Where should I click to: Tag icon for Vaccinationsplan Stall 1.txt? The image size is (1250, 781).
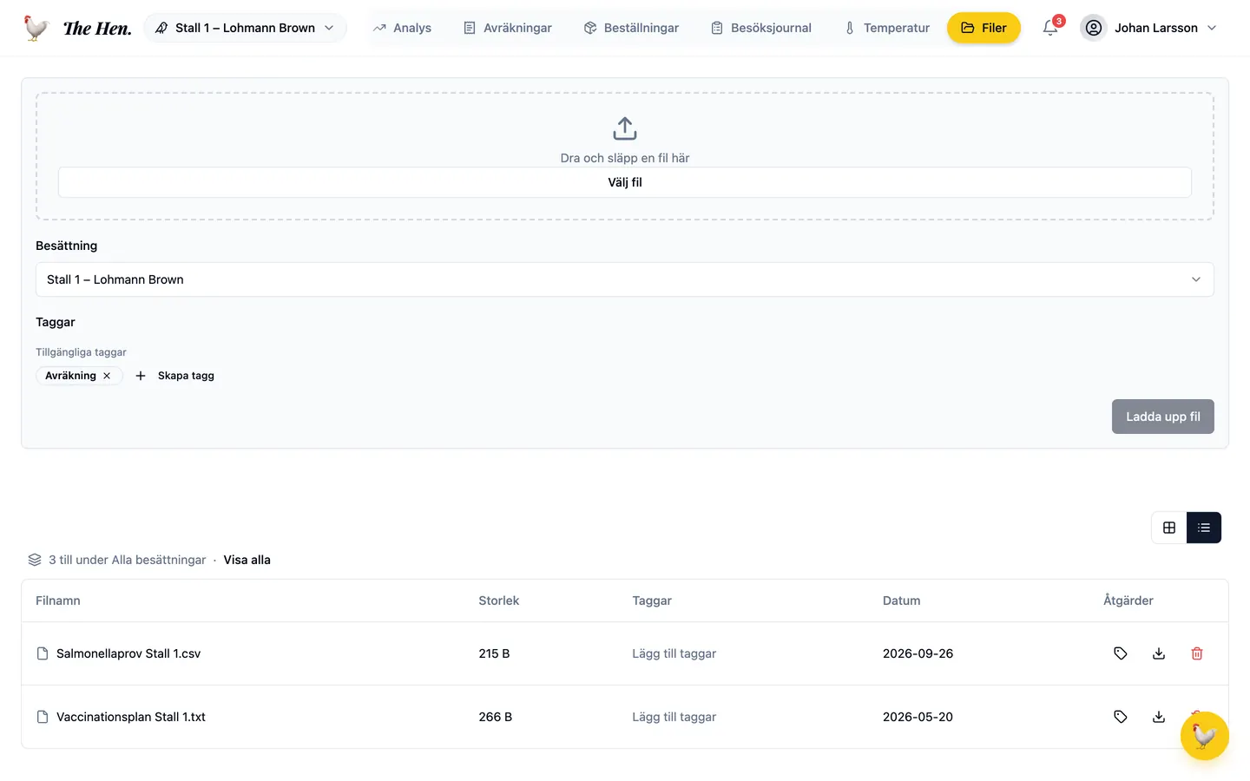1121,717
